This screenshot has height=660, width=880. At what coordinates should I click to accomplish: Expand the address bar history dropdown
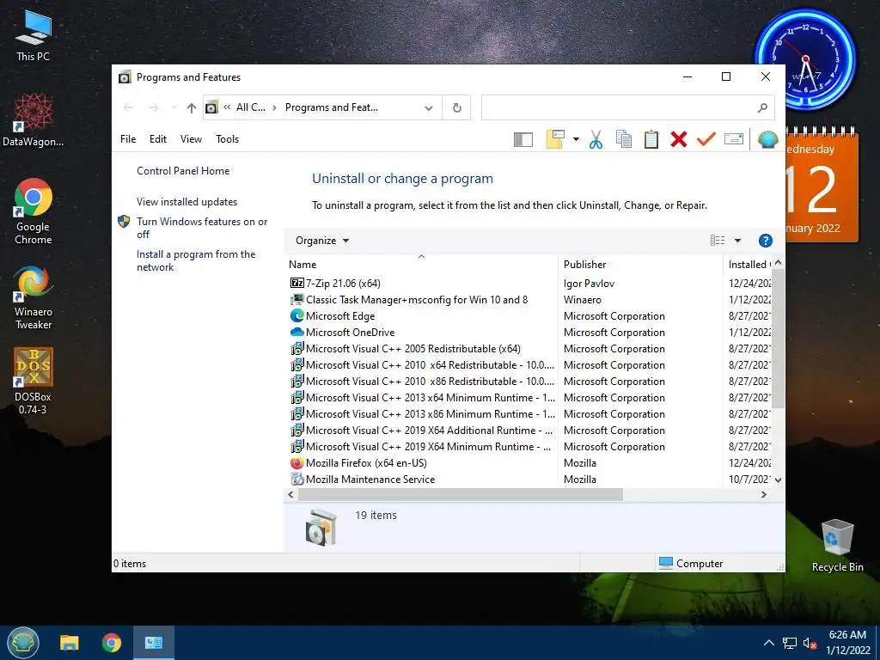click(429, 107)
